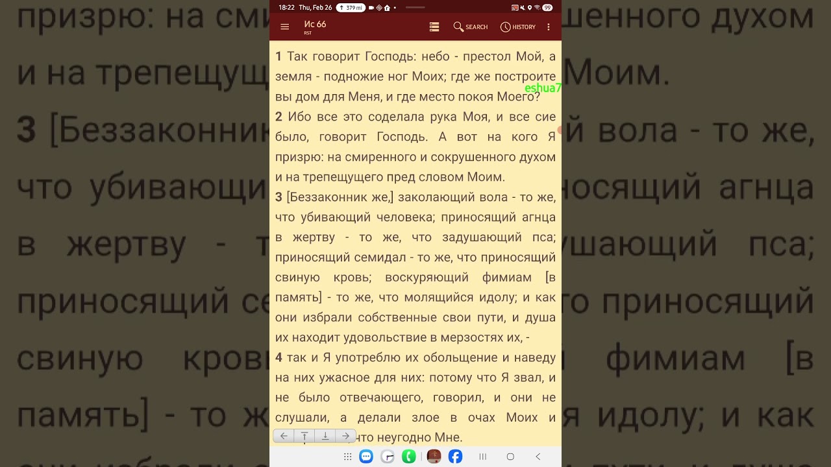Select verse 2 number
The height and width of the screenshot is (467, 831).
(279, 117)
